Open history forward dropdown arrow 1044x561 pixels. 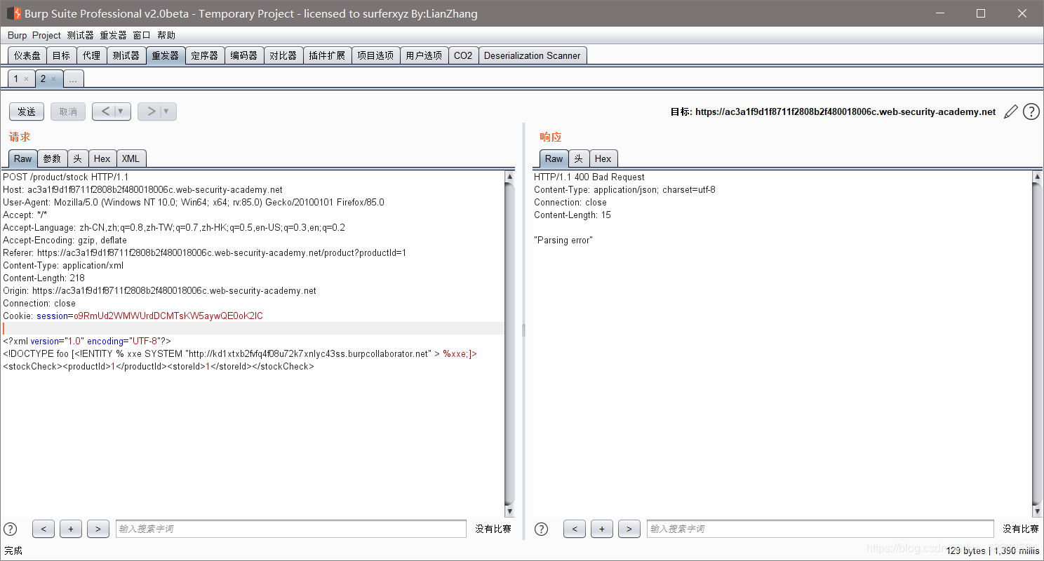[168, 111]
